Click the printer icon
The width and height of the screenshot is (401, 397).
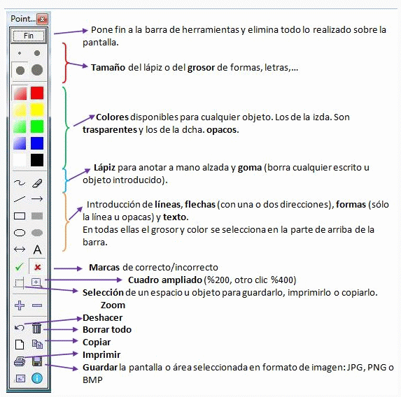coord(20,361)
